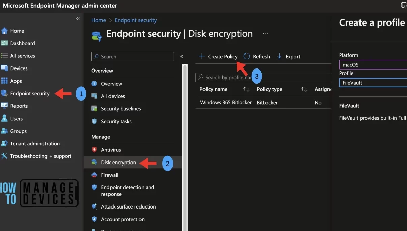Click the Home breadcrumb link
This screenshot has width=407, height=231.
(99, 20)
